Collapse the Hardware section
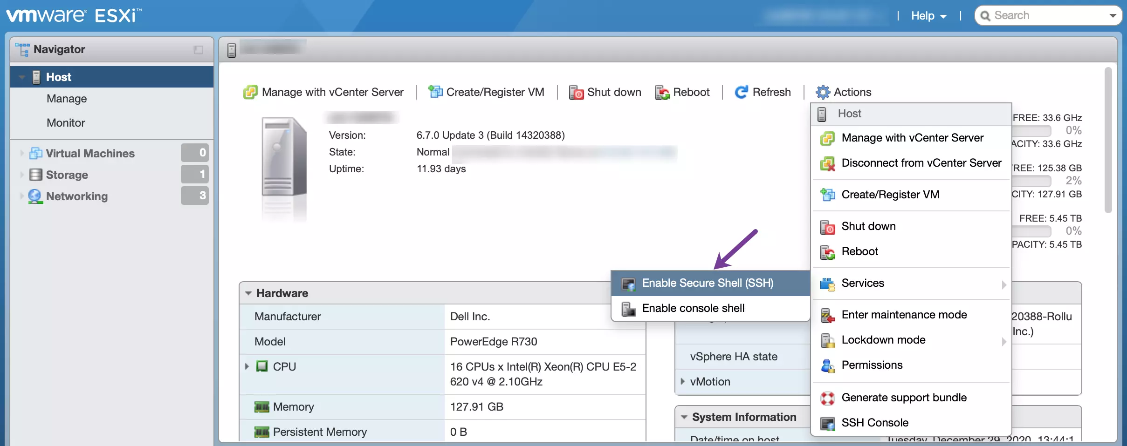Screen dimensions: 1127x446 coord(248,293)
